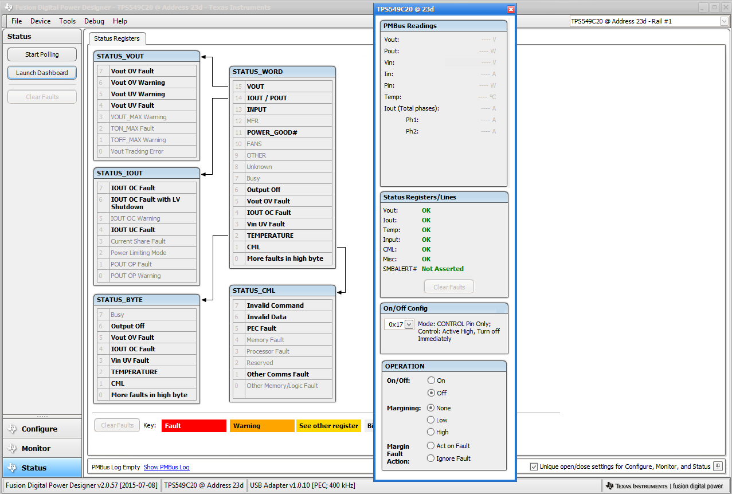Open the Tools menu
Viewport: 732px width, 494px height.
[67, 21]
